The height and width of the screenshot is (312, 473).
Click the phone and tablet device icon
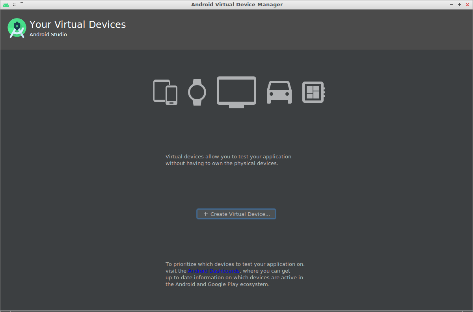(165, 92)
